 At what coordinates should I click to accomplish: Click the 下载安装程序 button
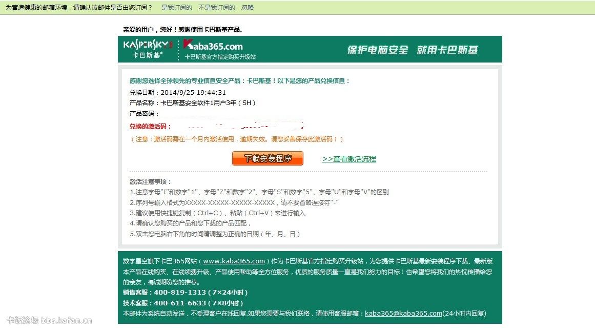pos(268,158)
